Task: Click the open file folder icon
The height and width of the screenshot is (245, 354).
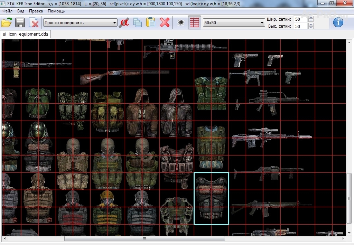Action: point(7,23)
